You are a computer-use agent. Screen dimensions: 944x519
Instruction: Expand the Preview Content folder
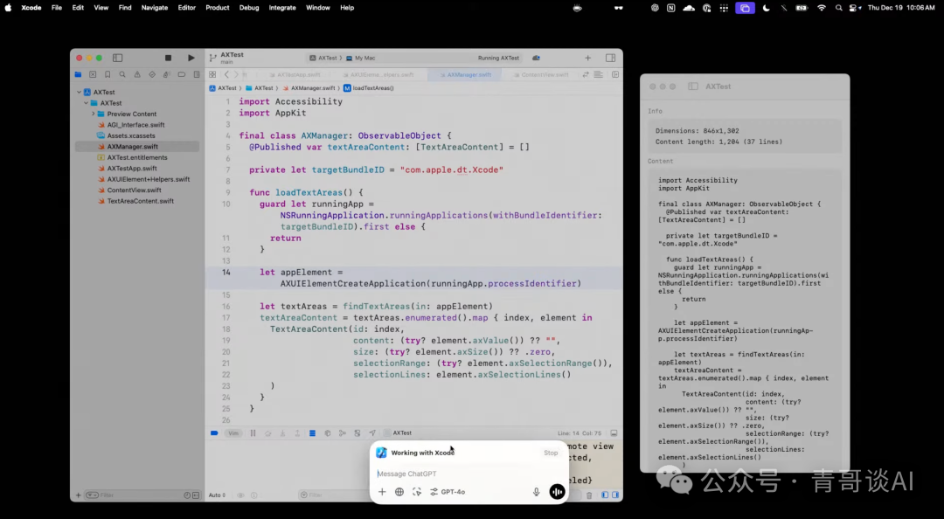94,114
